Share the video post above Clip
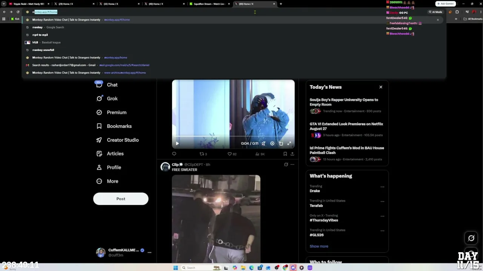 pos(292,154)
